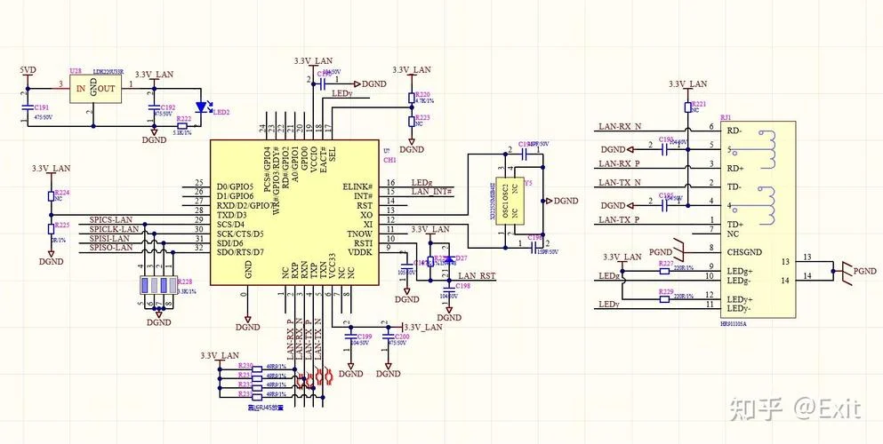Click the "SPISO-LAN" net label
This screenshot has height=444, width=883.
click(x=111, y=248)
